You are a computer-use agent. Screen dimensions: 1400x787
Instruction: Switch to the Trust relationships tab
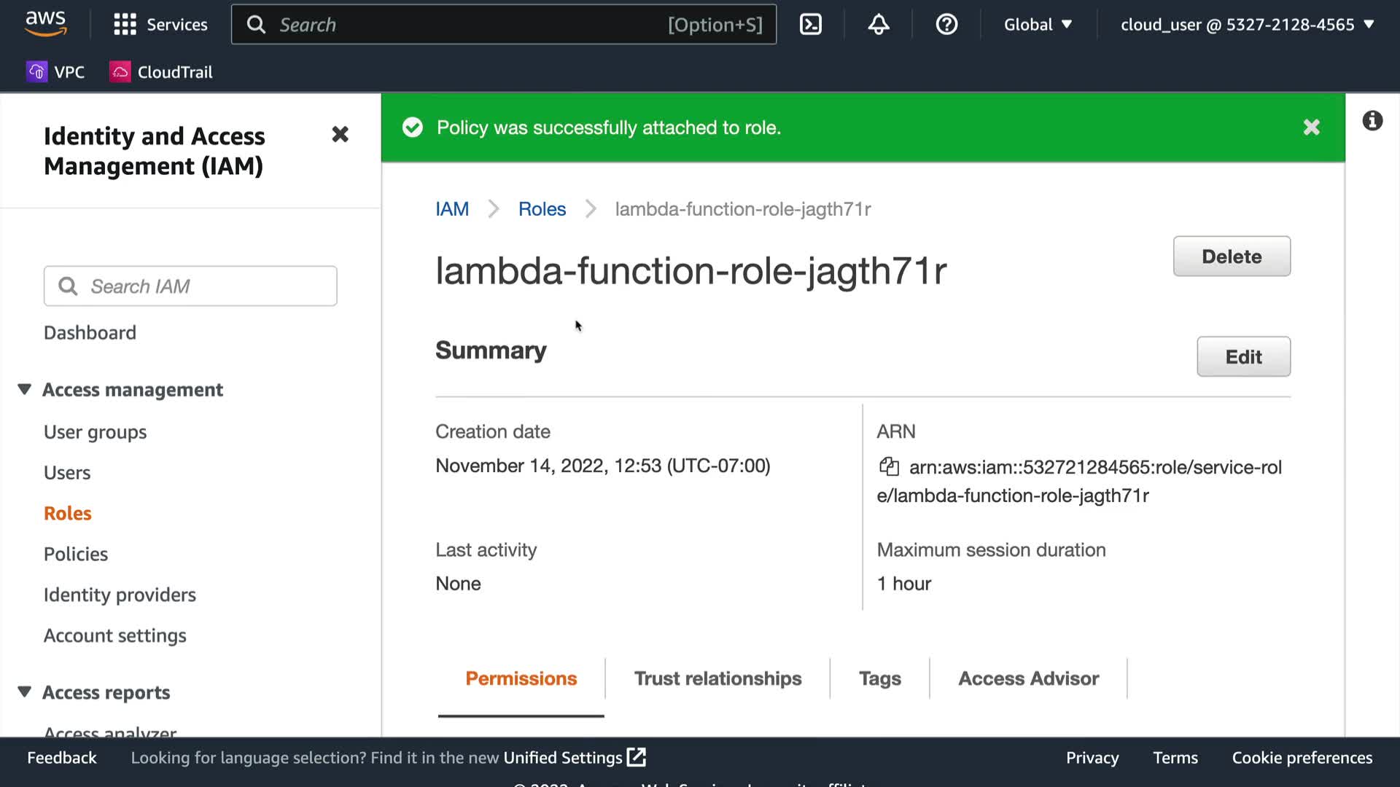click(x=717, y=678)
